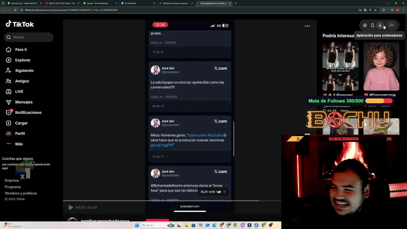Bookmark this page with star icon
The image size is (407, 229).
click(x=376, y=10)
